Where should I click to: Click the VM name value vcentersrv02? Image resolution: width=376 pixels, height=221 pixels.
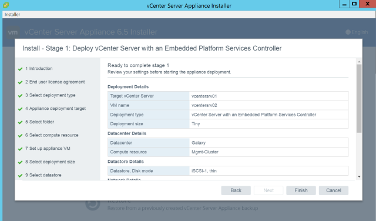204,105
